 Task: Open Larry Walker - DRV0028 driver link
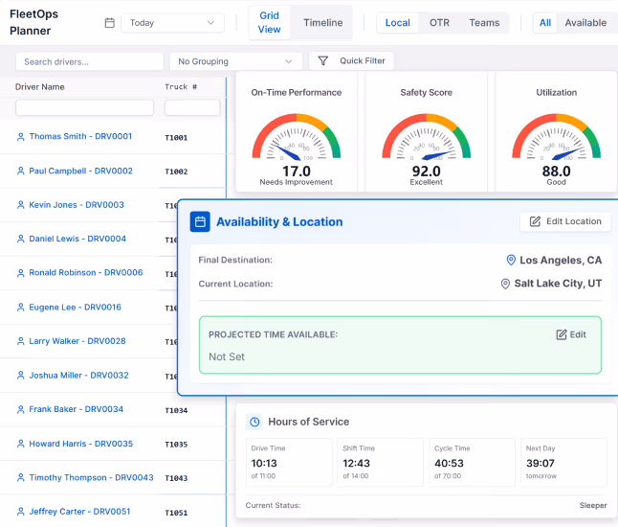tap(77, 341)
